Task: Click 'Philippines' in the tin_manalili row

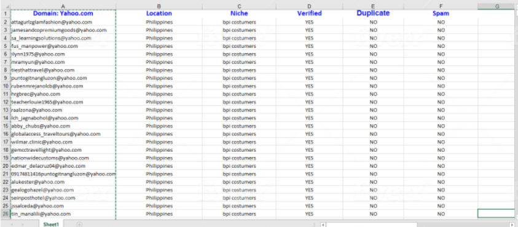Action: pos(159,214)
